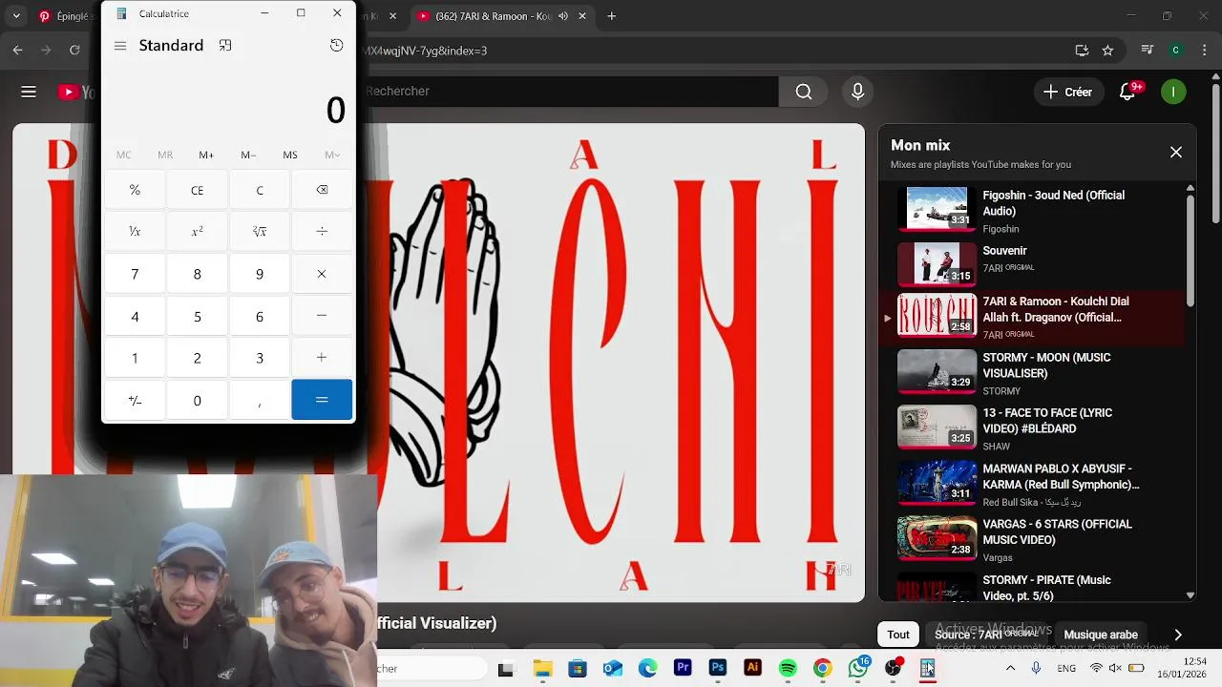The image size is (1222, 687).
Task: Open Photoshop from taskbar
Action: point(718,669)
